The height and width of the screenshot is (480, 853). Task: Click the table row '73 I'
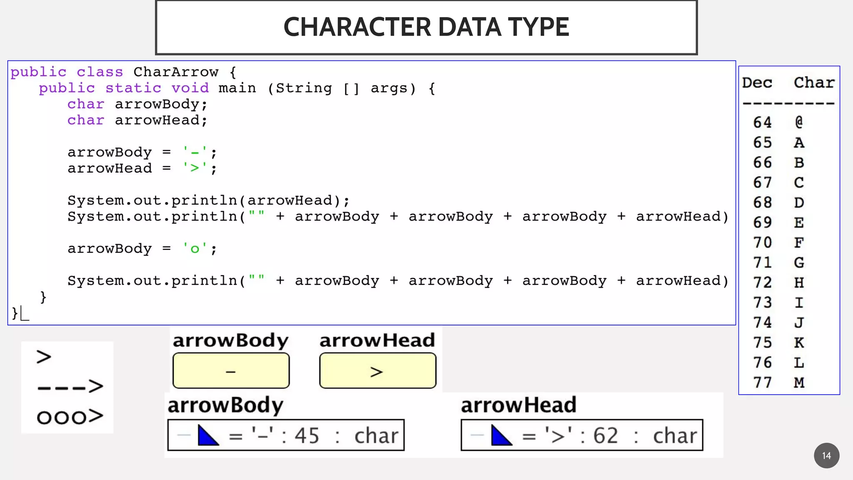pos(778,302)
